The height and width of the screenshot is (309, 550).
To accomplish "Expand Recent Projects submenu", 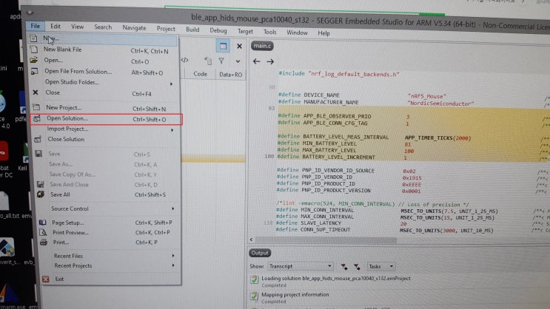I will (110, 265).
